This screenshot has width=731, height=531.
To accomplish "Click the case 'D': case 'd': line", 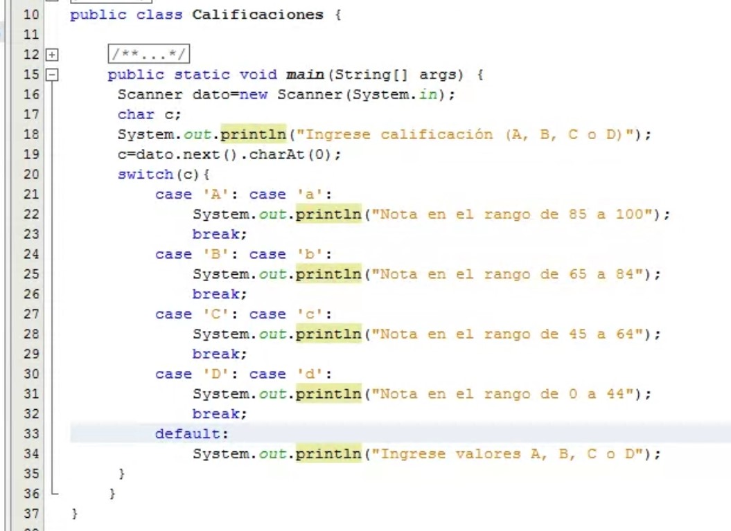I will (244, 375).
